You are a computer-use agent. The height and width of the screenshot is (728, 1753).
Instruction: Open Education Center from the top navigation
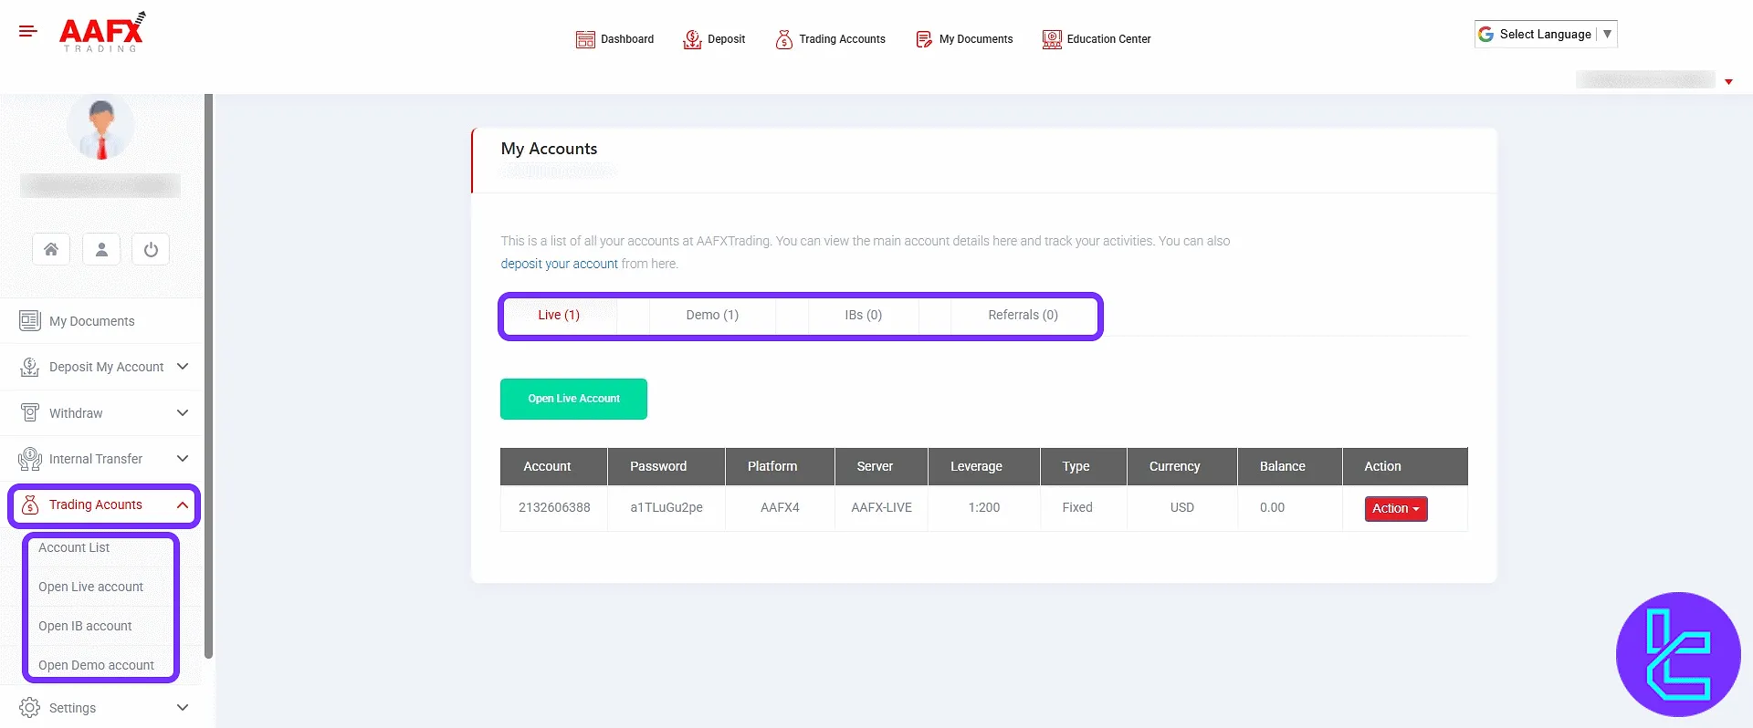(1097, 39)
